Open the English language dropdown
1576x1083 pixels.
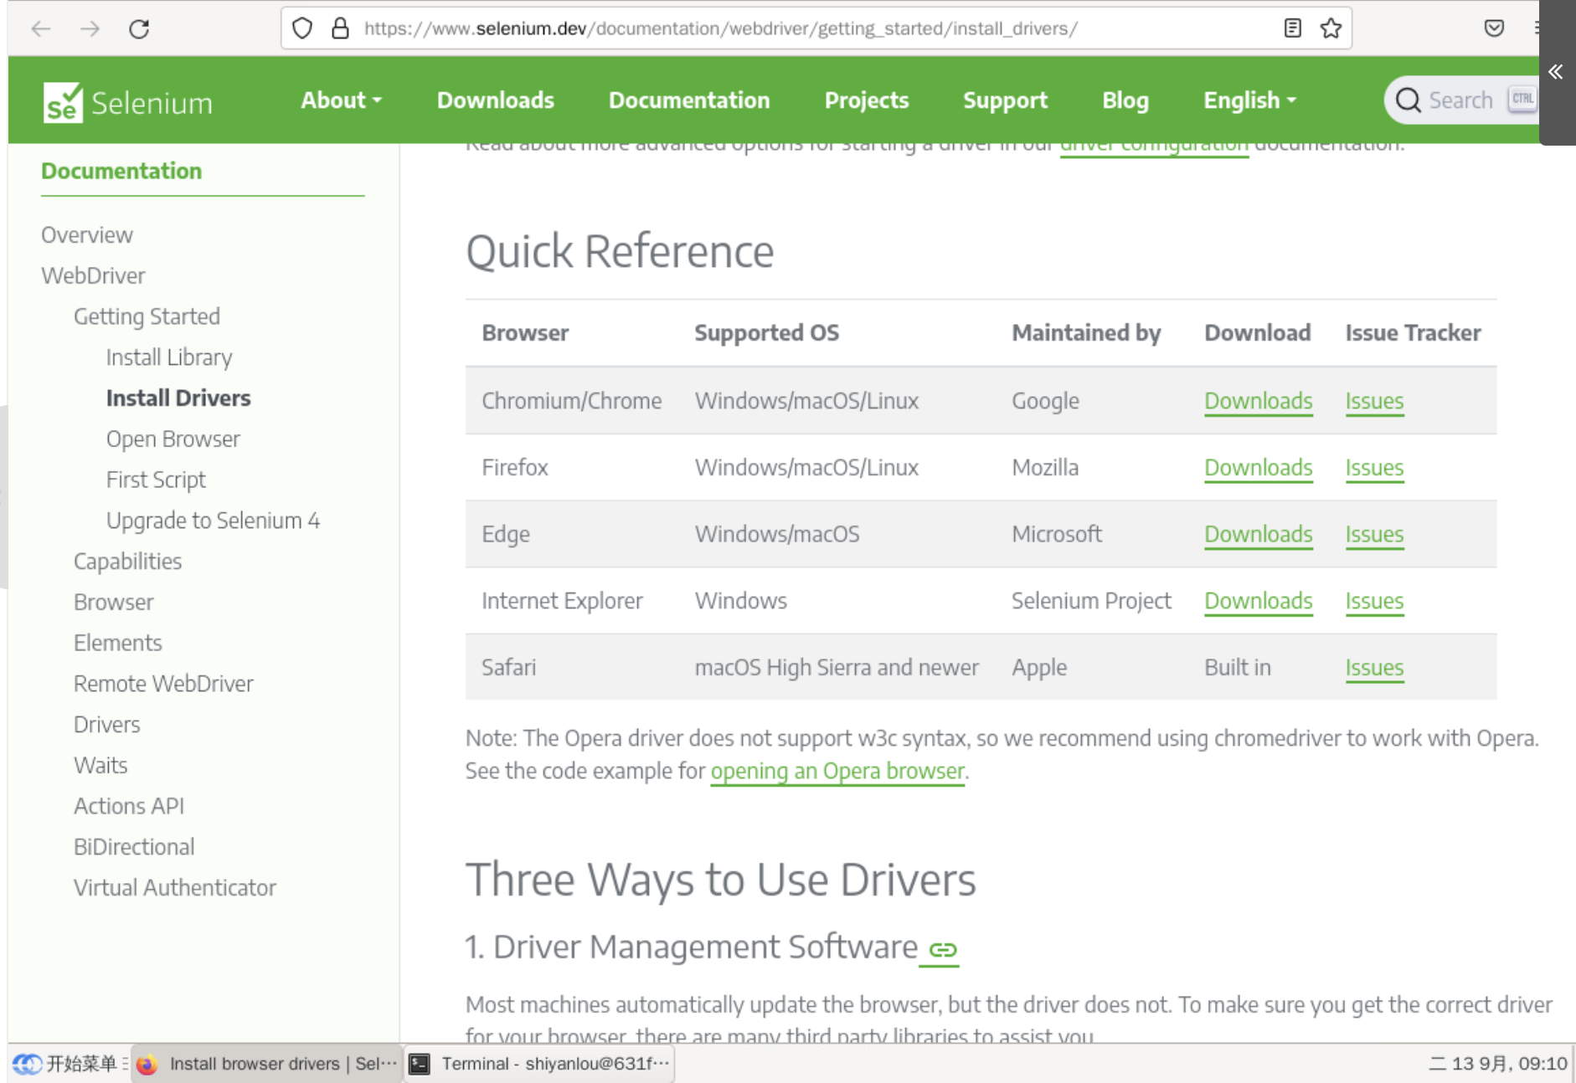tap(1249, 100)
